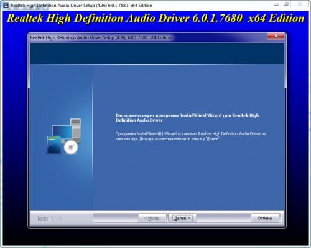Click the Далее > (Next) button
Viewport: 311px width, 248px height.
click(182, 218)
